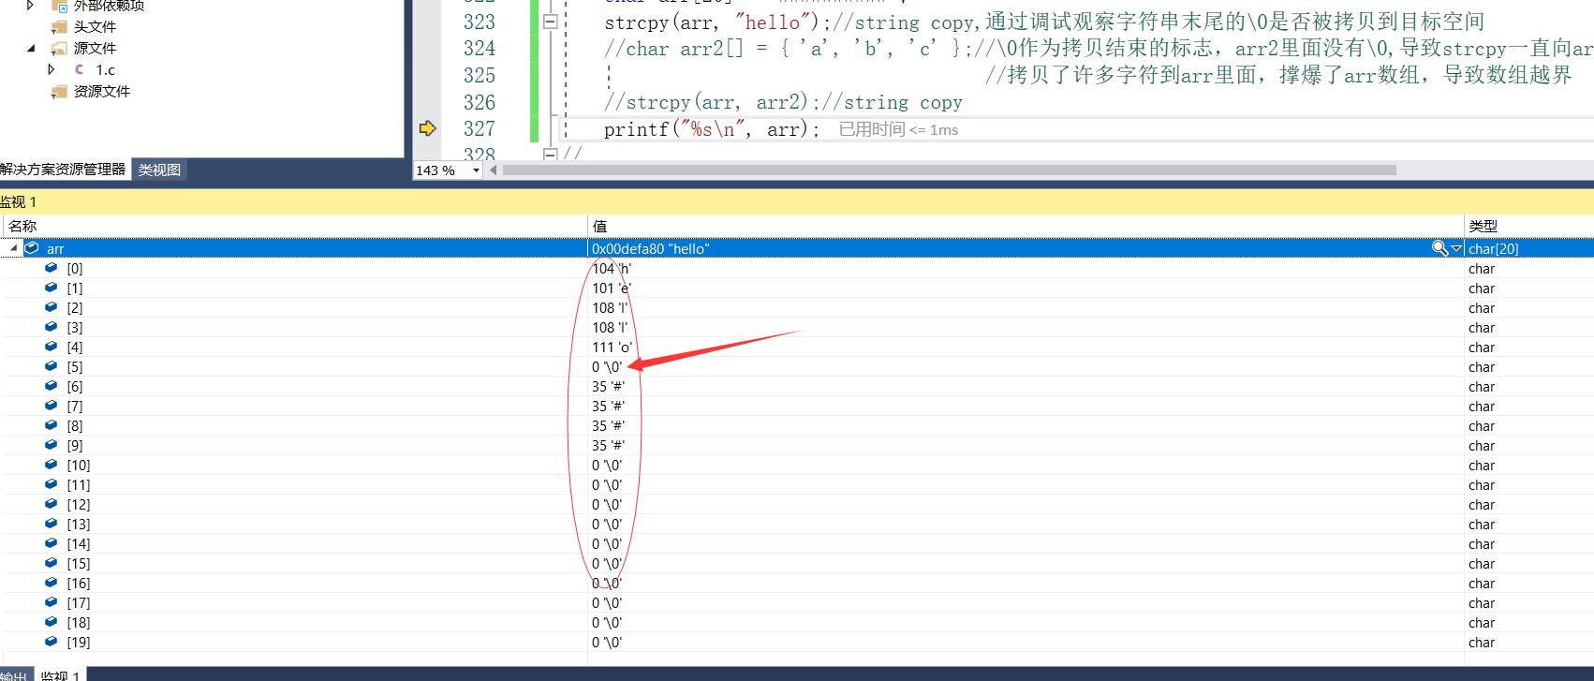The width and height of the screenshot is (1594, 681).
Task: Click the cube icon of element [9]
Action: pos(52,445)
